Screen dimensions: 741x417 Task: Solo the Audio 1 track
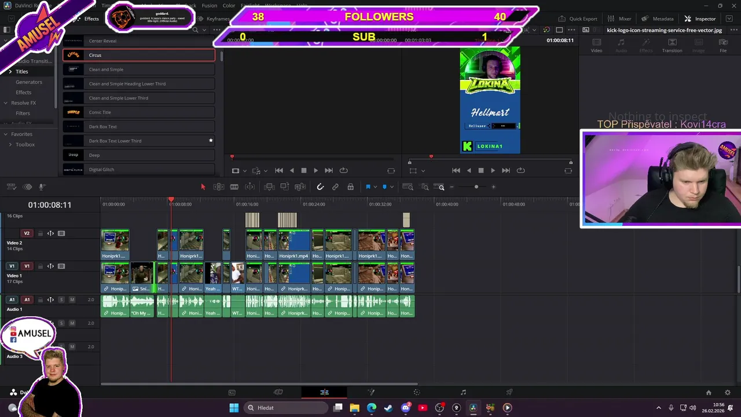click(x=61, y=299)
